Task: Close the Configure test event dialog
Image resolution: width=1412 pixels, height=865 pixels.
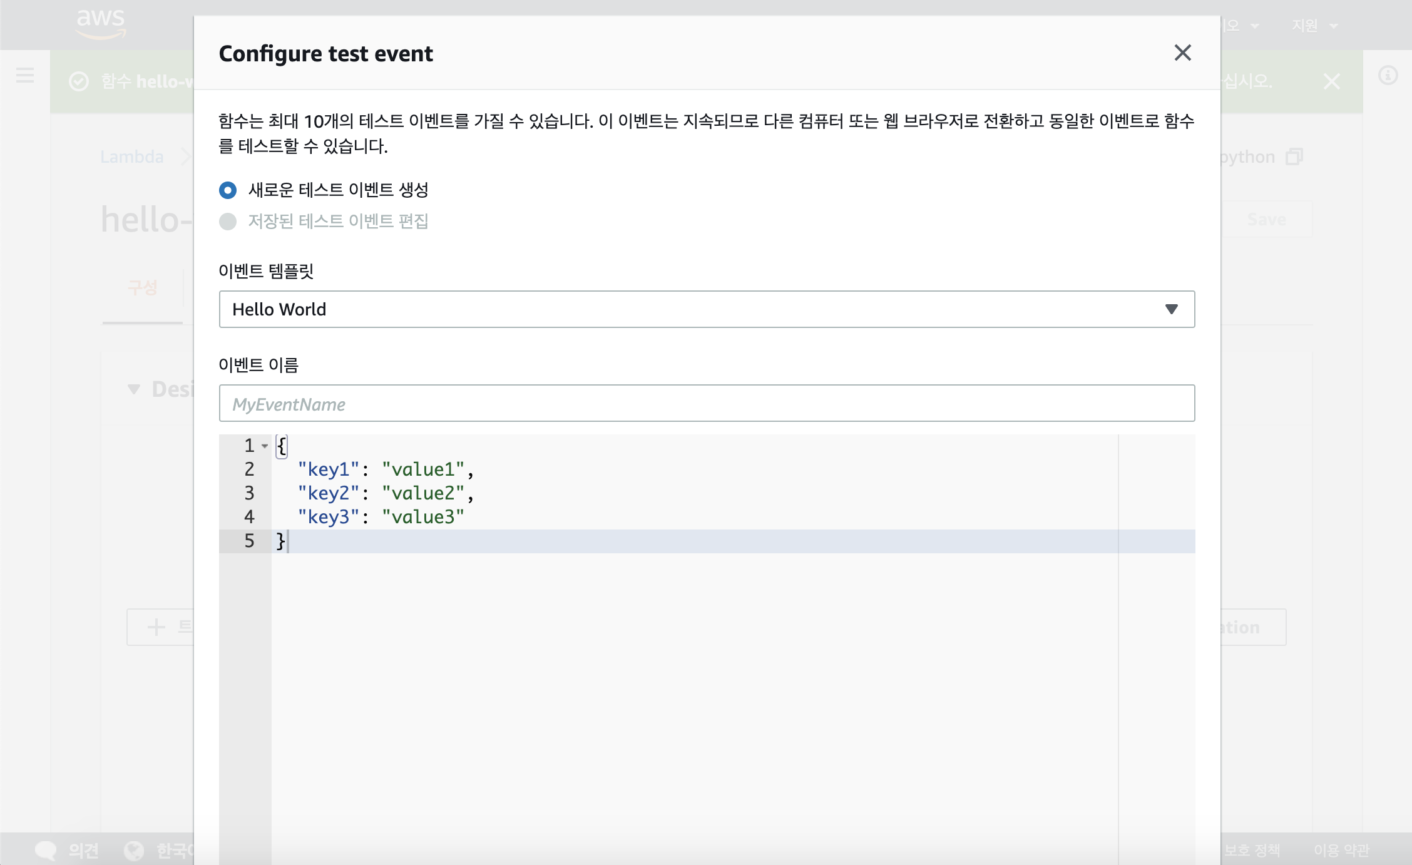Action: (x=1182, y=53)
